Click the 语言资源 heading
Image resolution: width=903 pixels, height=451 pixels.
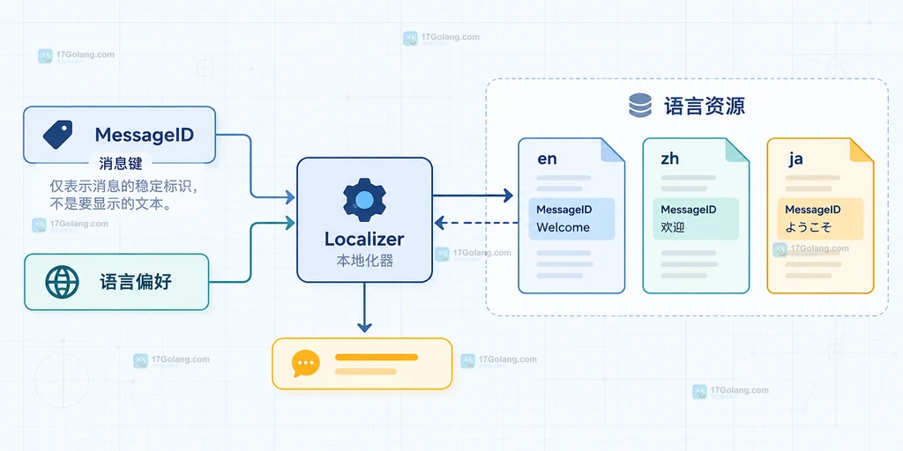tap(705, 107)
